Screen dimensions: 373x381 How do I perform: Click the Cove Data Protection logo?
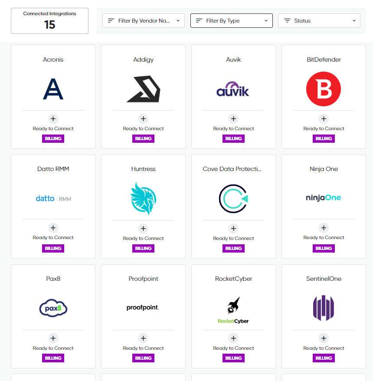(233, 198)
